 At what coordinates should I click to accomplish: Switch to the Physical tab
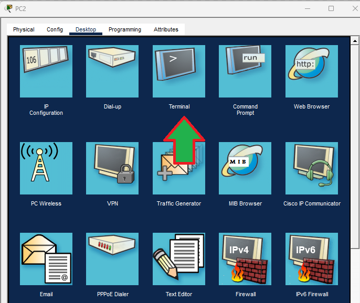(24, 29)
